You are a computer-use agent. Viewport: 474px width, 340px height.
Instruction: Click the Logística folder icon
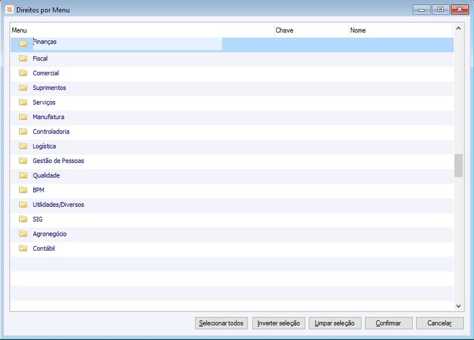click(x=23, y=146)
